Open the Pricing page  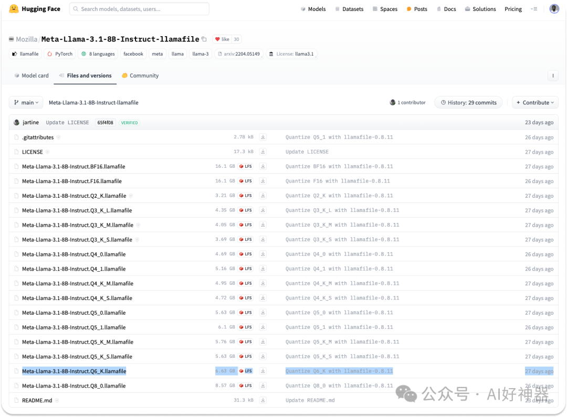coord(513,9)
